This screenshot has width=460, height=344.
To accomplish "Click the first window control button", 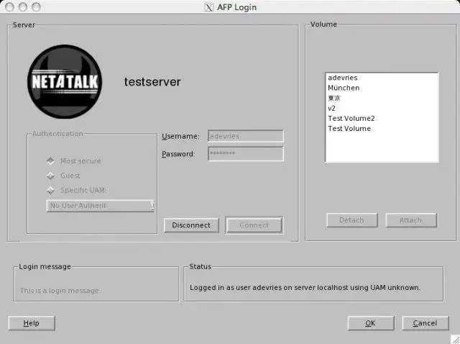I will [x=9, y=6].
